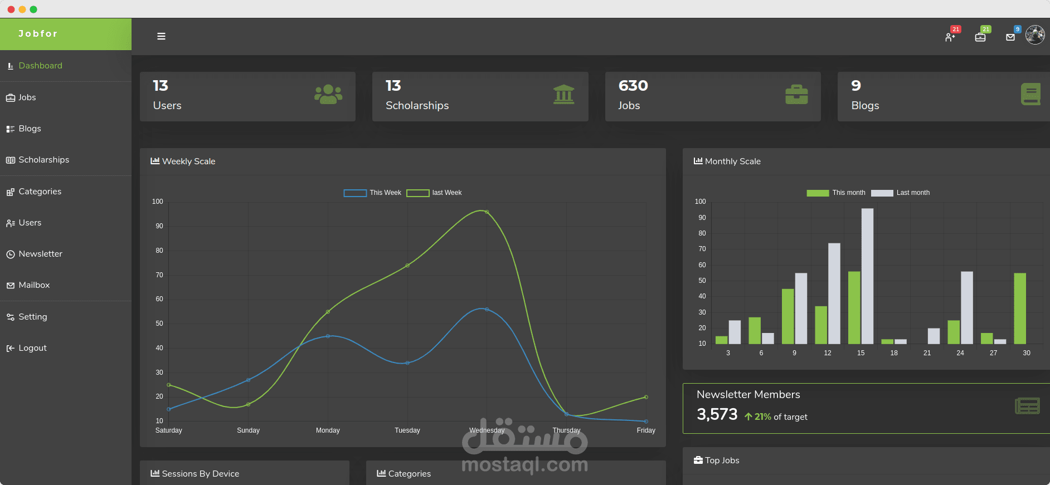This screenshot has height=485, width=1050.
Task: Click the Top Jobs panel title
Action: pos(722,460)
